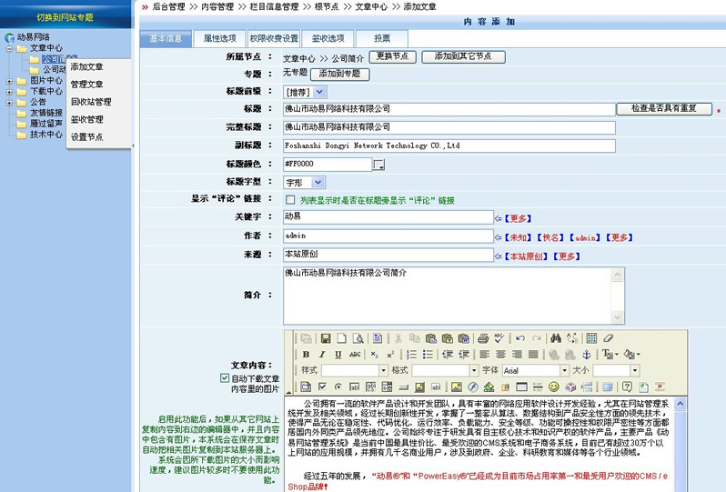Apply Subscript formatting
The height and width of the screenshot is (492, 726).
click(374, 355)
